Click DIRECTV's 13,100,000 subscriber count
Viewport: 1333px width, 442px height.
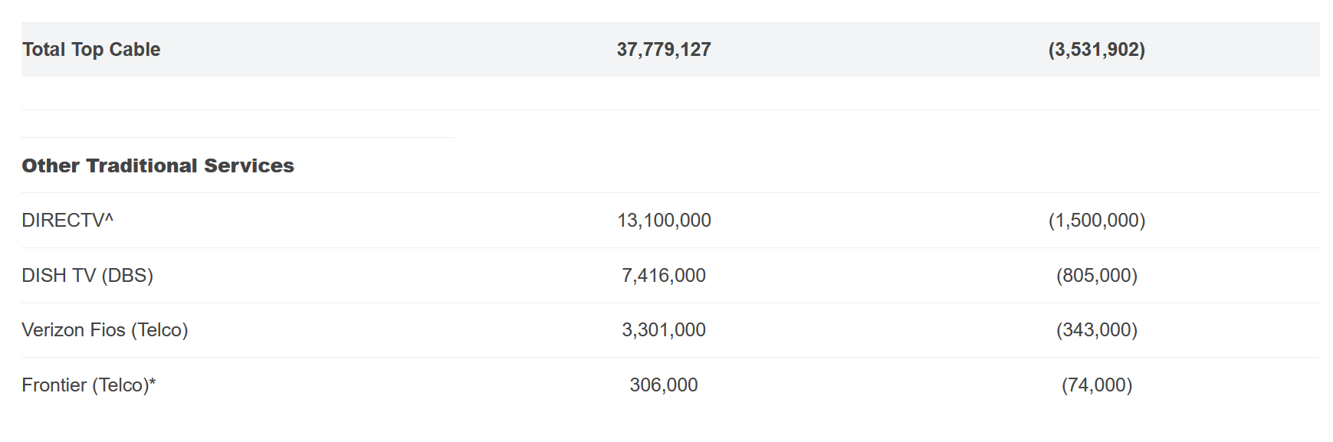point(664,221)
